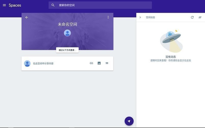205x128 pixels.
Task: Attach a picture using the image icon
Action: [99, 63]
